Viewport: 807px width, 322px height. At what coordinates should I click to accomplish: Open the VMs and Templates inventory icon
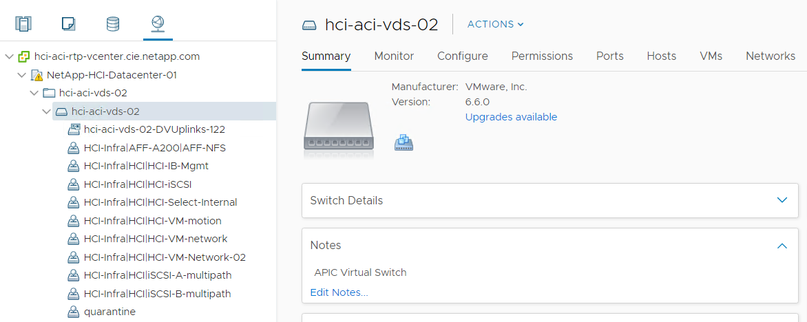[68, 24]
